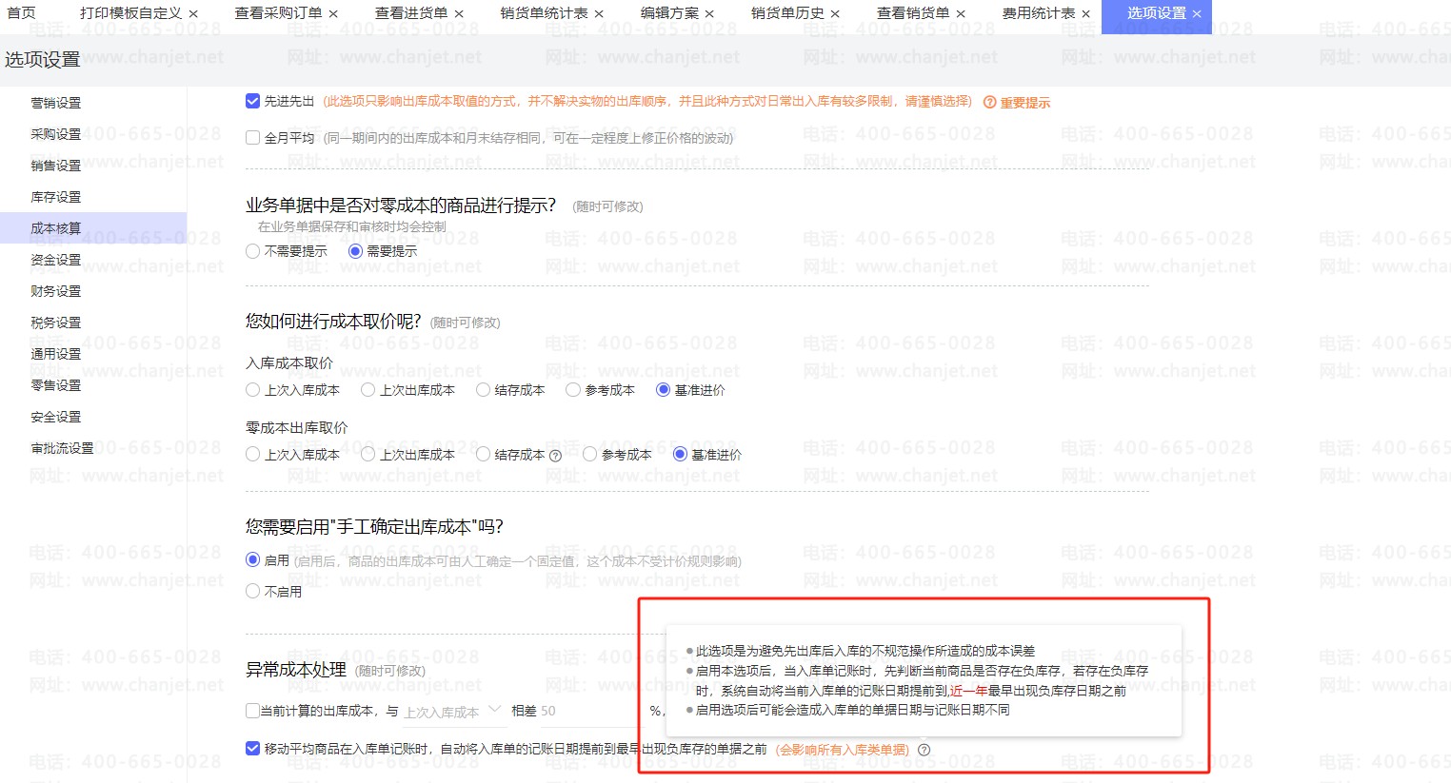Image resolution: width=1451 pixels, height=783 pixels.
Task: Open 资金设置 in the sidebar
Action: (x=56, y=260)
